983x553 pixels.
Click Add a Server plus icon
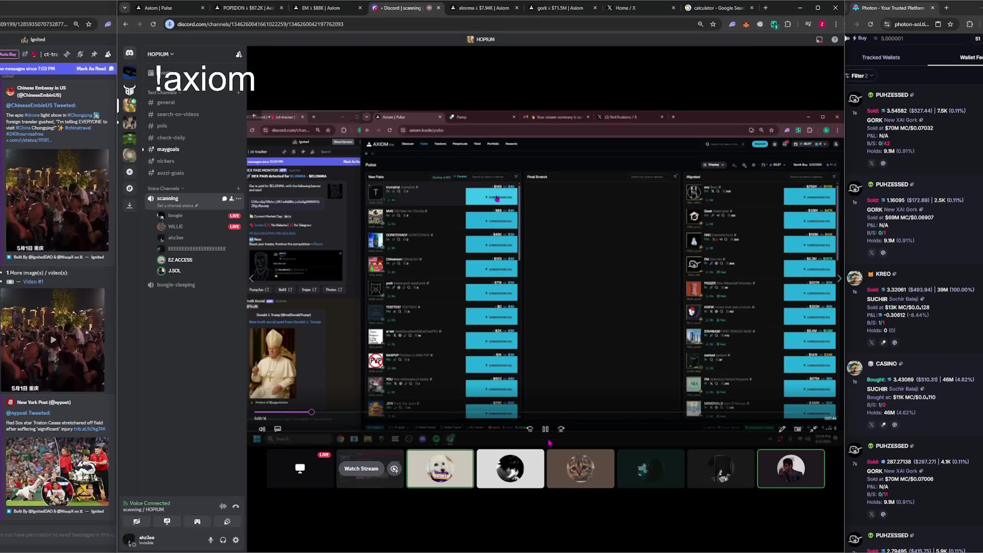pyautogui.click(x=129, y=172)
